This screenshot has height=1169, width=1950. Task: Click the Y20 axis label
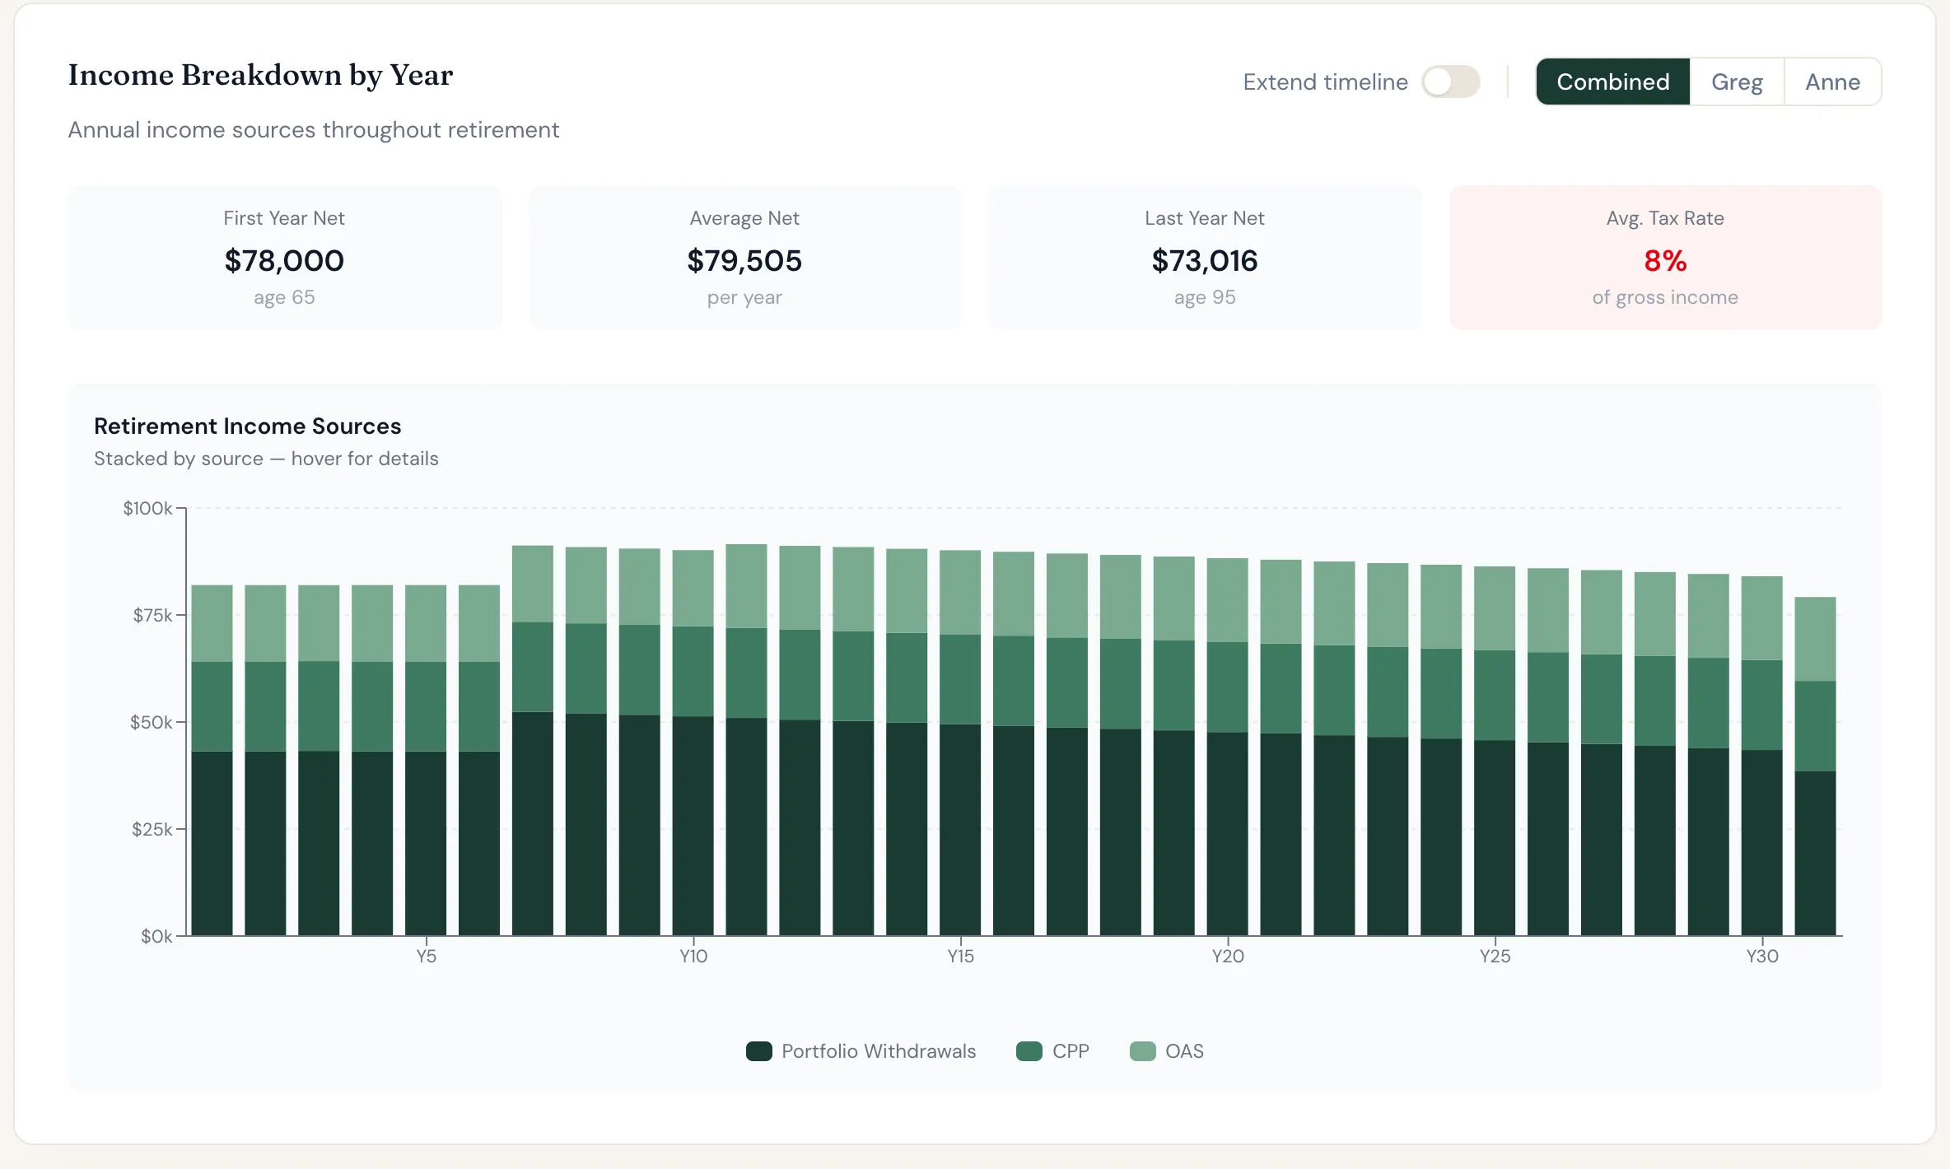click(1228, 957)
